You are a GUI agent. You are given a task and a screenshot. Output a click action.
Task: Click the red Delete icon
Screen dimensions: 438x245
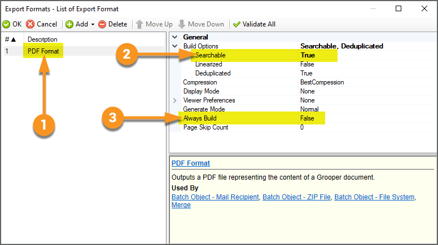102,24
